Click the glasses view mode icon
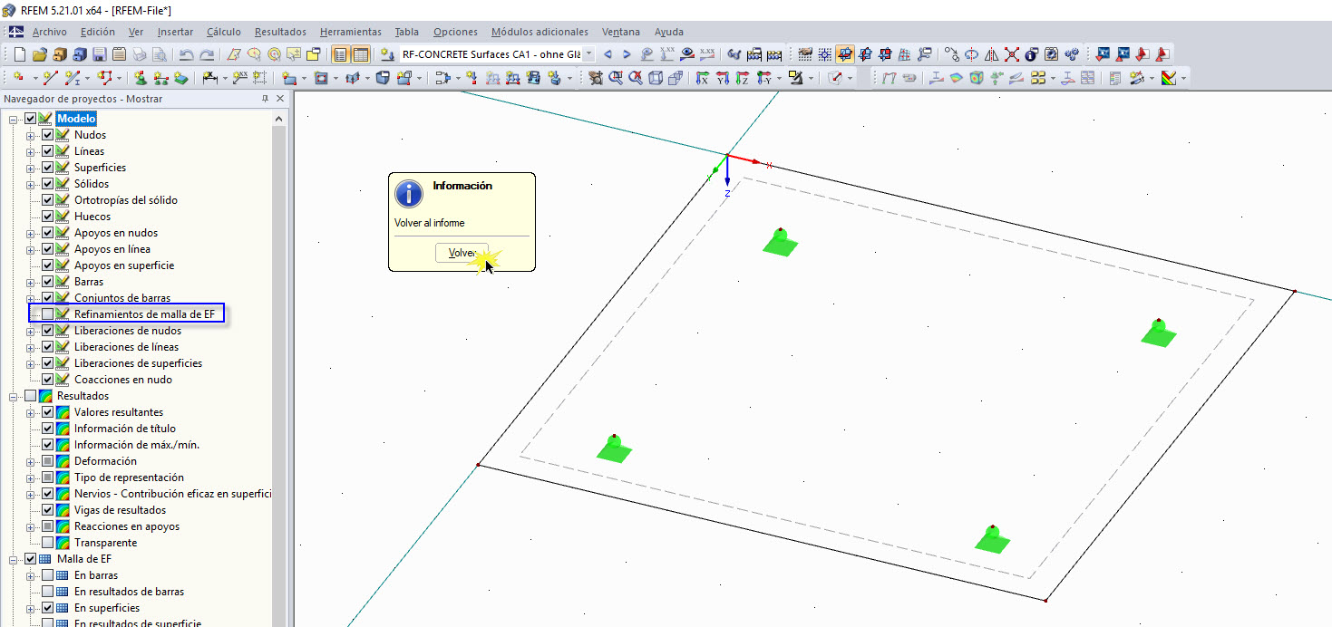This screenshot has width=1332, height=627. [734, 54]
